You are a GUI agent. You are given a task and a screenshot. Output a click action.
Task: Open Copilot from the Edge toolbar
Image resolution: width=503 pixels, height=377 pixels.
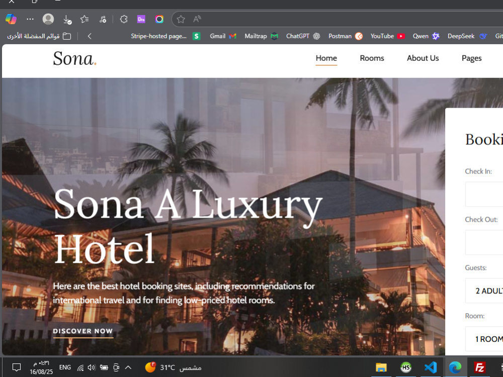click(11, 19)
